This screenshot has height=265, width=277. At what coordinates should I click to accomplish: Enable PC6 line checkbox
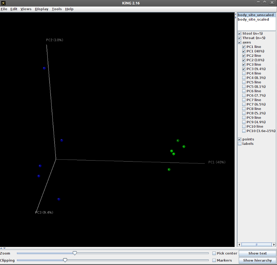pos(244,91)
